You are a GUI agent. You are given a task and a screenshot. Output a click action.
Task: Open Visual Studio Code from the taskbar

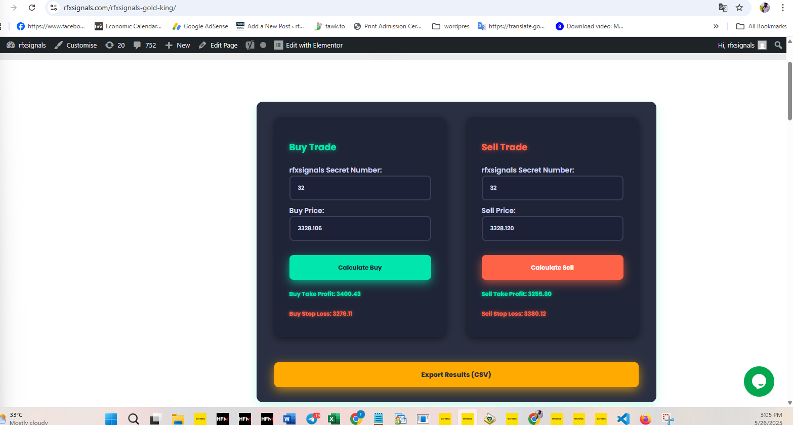(623, 419)
